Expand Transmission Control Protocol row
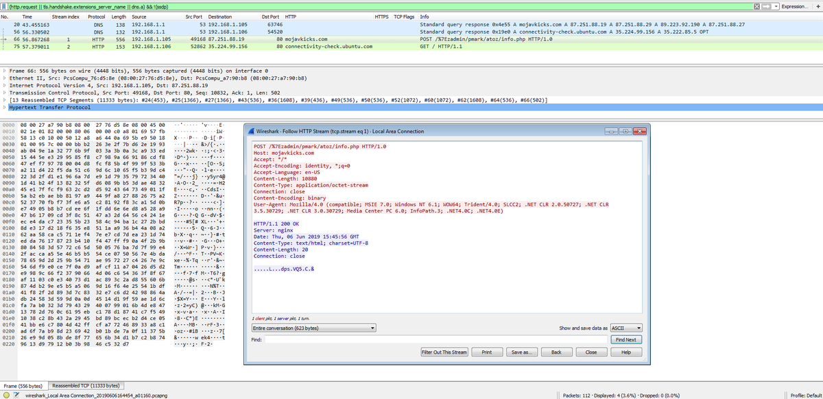Image resolution: width=823 pixels, height=399 pixels. tap(5, 93)
